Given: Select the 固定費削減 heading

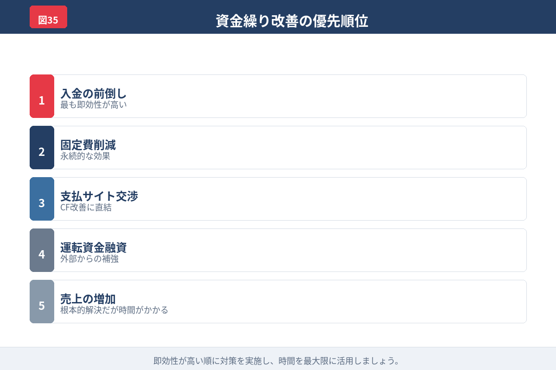Looking at the screenshot, I should (88, 145).
